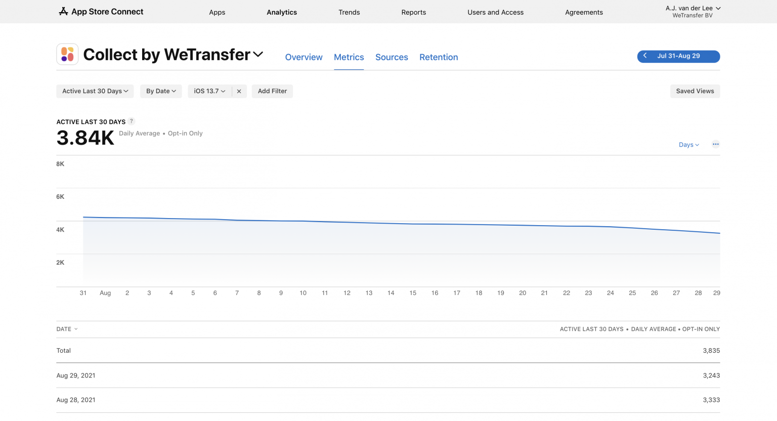This screenshot has height=421, width=777.
Task: Navigate to the Trends section
Action: [349, 12]
